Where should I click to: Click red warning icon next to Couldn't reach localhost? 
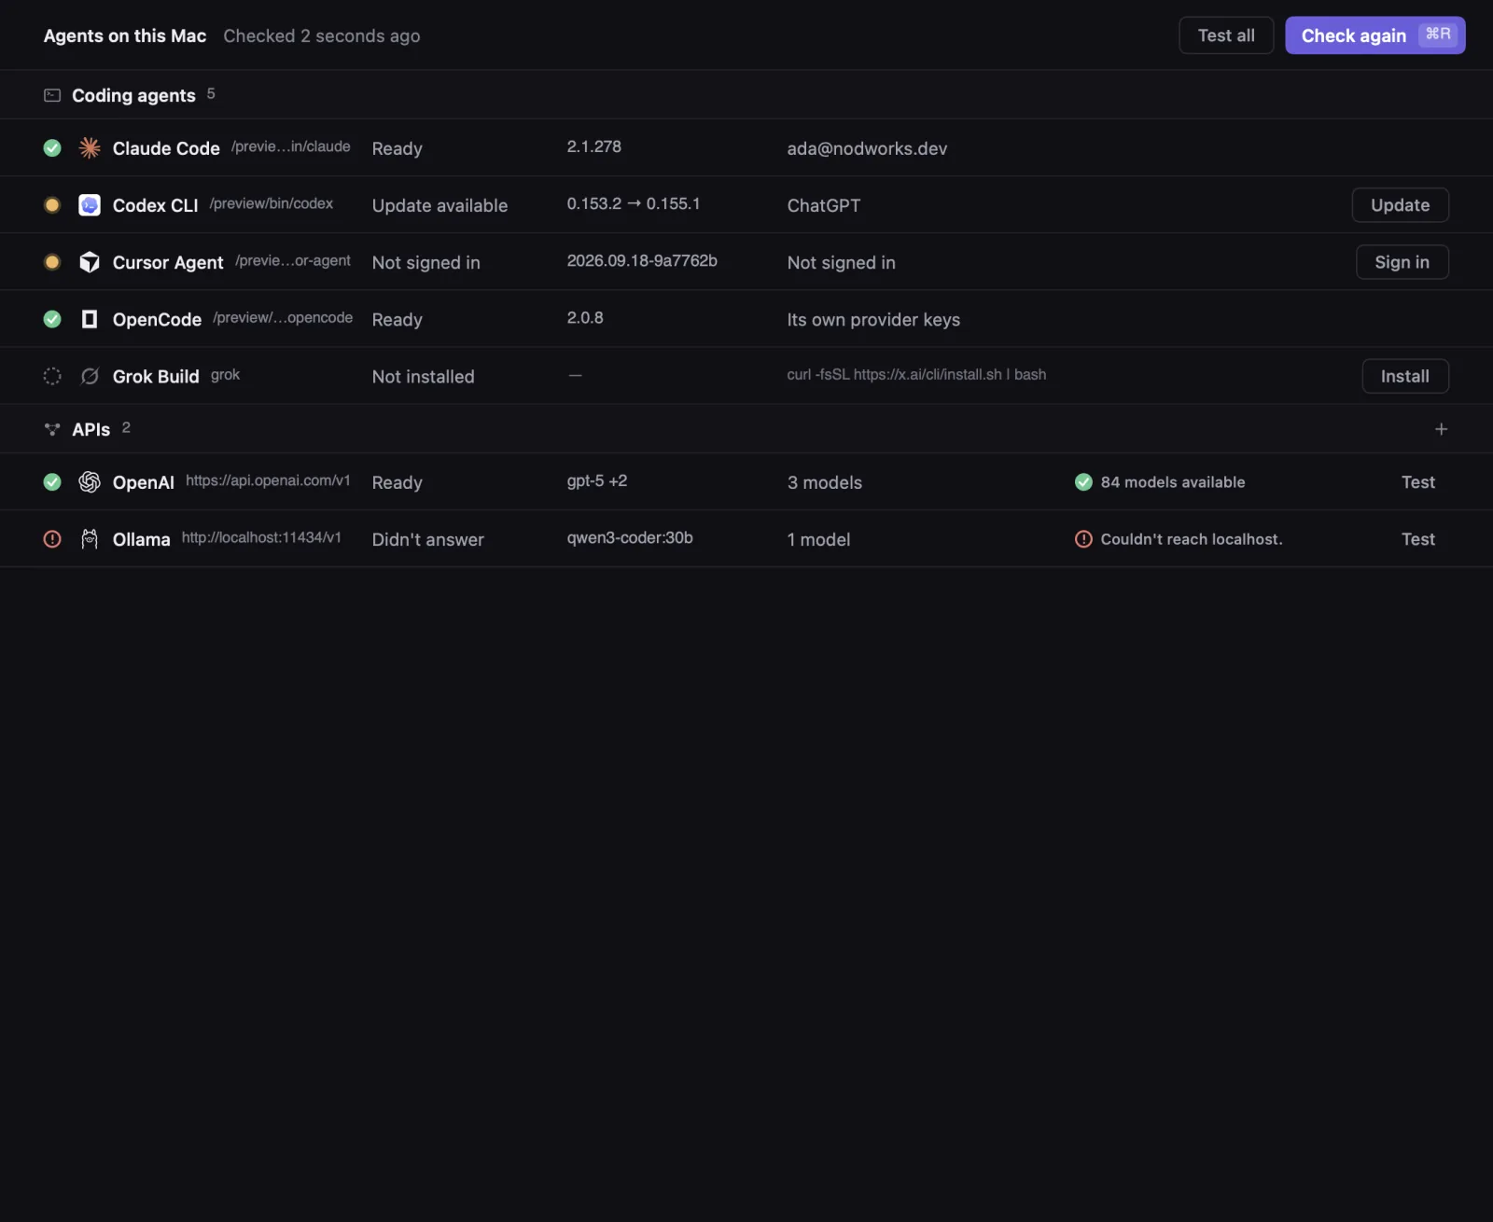pyautogui.click(x=1083, y=539)
